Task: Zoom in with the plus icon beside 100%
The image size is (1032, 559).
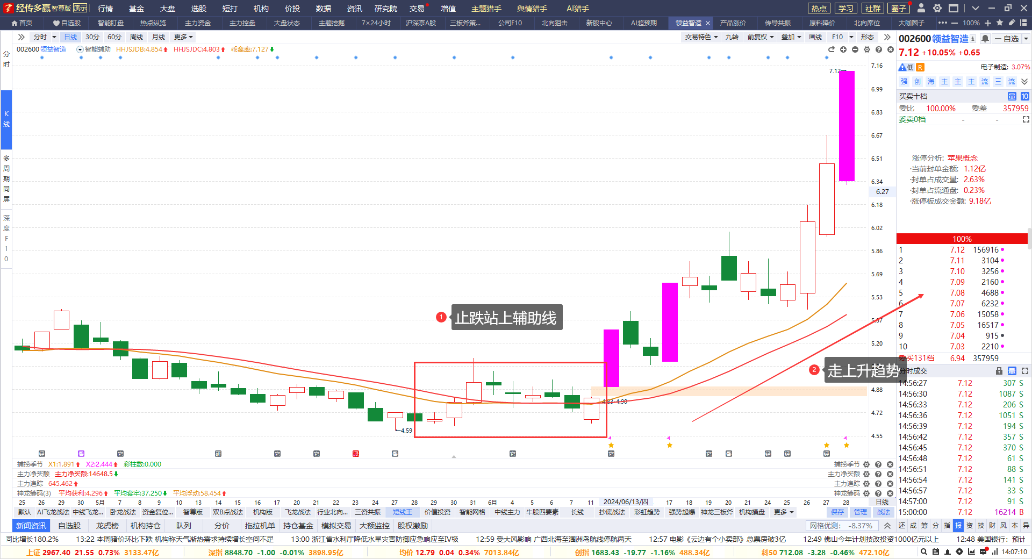Action: point(988,23)
